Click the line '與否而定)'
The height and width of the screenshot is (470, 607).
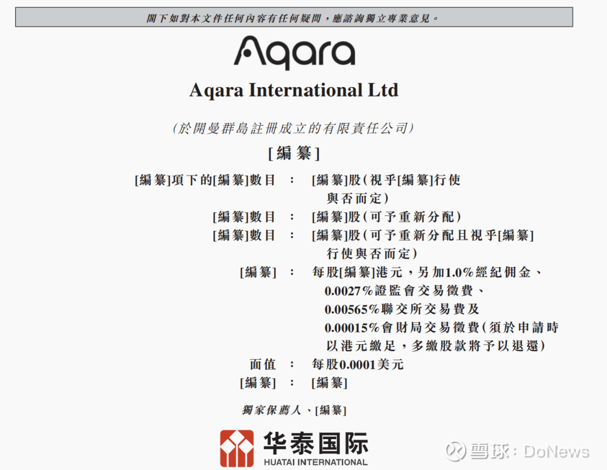[x=357, y=198]
